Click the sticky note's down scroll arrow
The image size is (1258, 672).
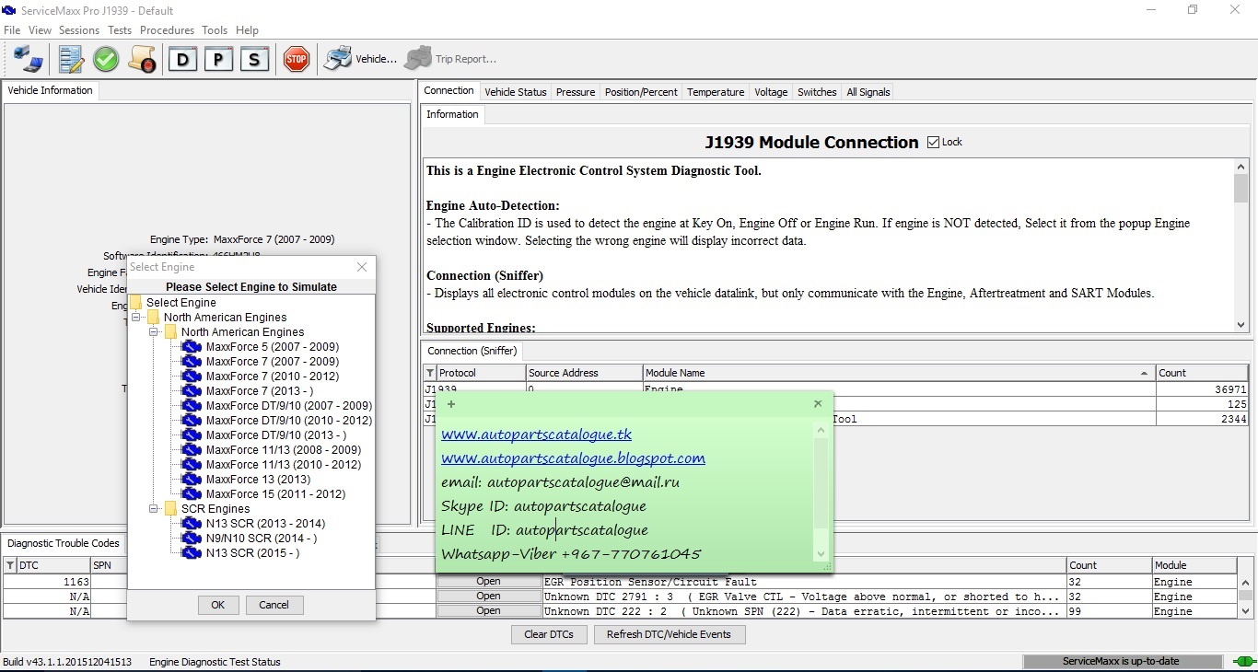point(821,554)
